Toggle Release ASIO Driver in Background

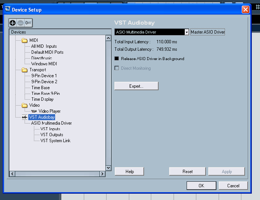[x=117, y=59]
